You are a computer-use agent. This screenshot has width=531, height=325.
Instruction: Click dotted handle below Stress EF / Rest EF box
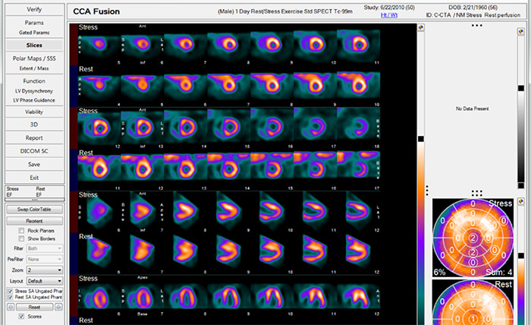[x=35, y=200]
